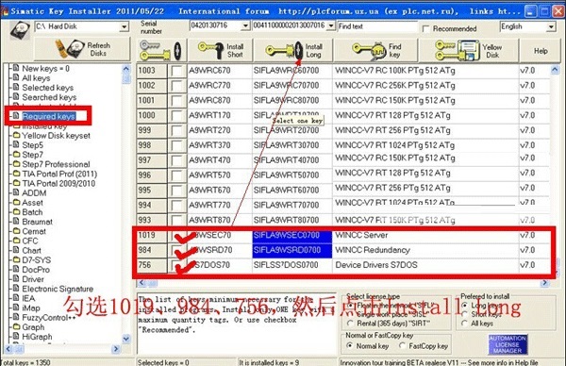This screenshot has height=366, width=566.
Task: Click key list scrollbar up arrow
Action: click(x=555, y=70)
